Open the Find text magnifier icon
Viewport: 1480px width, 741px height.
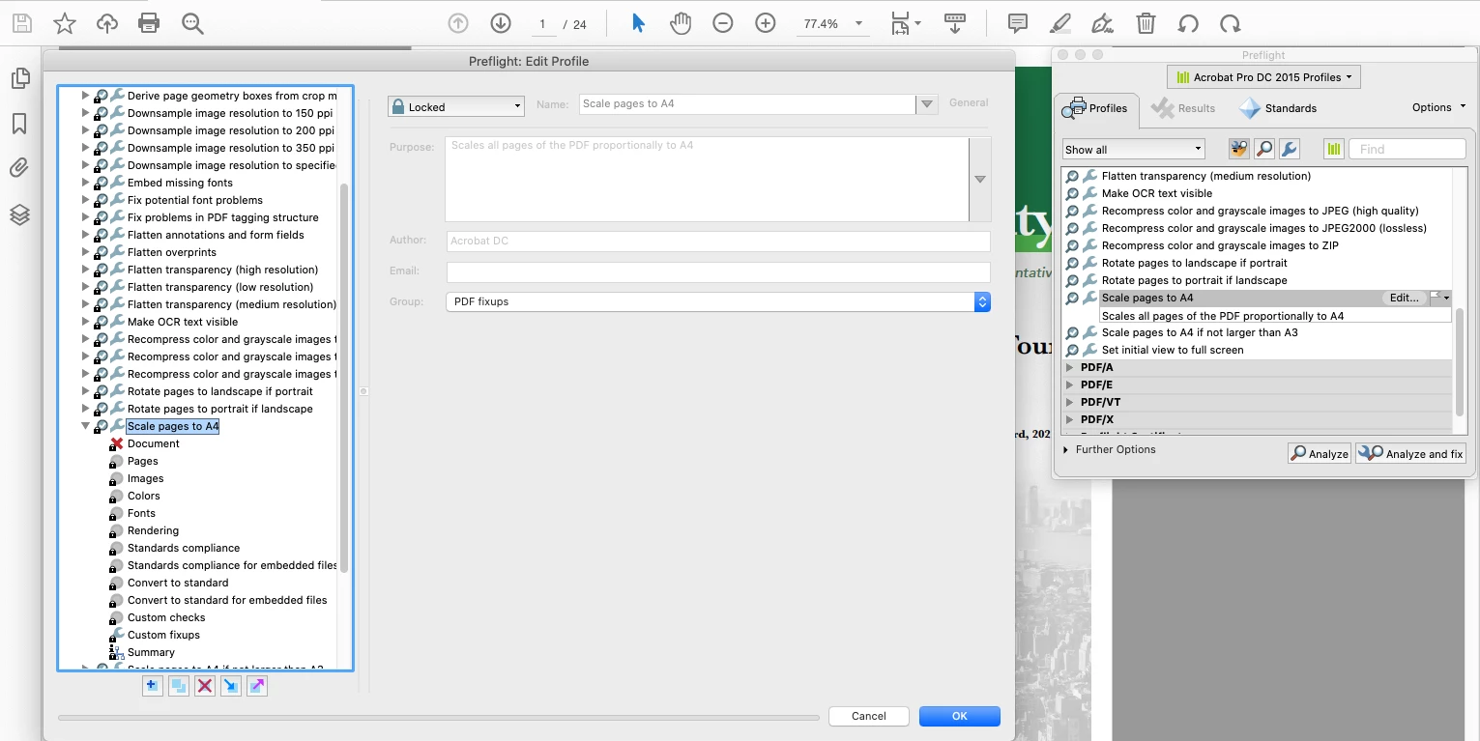point(192,23)
